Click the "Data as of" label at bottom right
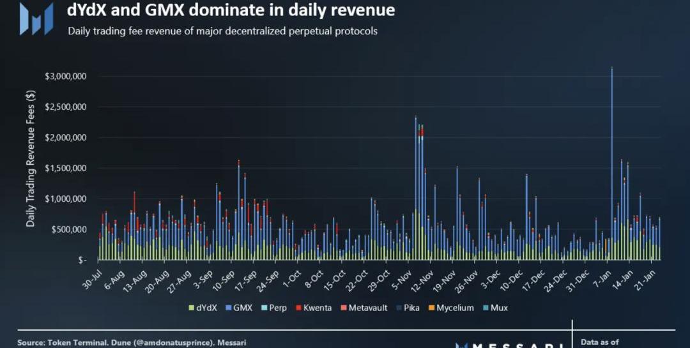Image resolution: width=690 pixels, height=348 pixels. point(599,342)
